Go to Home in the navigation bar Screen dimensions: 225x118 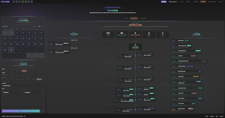pyautogui.click(x=182, y=2)
